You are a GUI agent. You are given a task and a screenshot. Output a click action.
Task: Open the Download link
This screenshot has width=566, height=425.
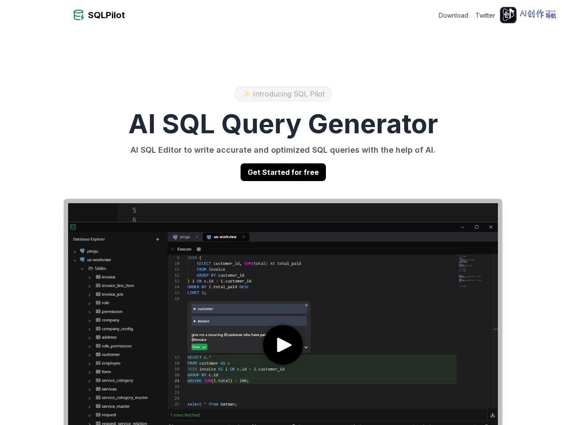(453, 15)
